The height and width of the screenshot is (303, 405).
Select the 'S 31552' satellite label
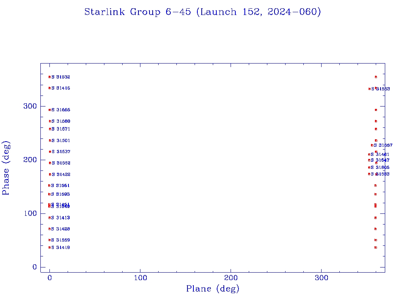(61, 163)
